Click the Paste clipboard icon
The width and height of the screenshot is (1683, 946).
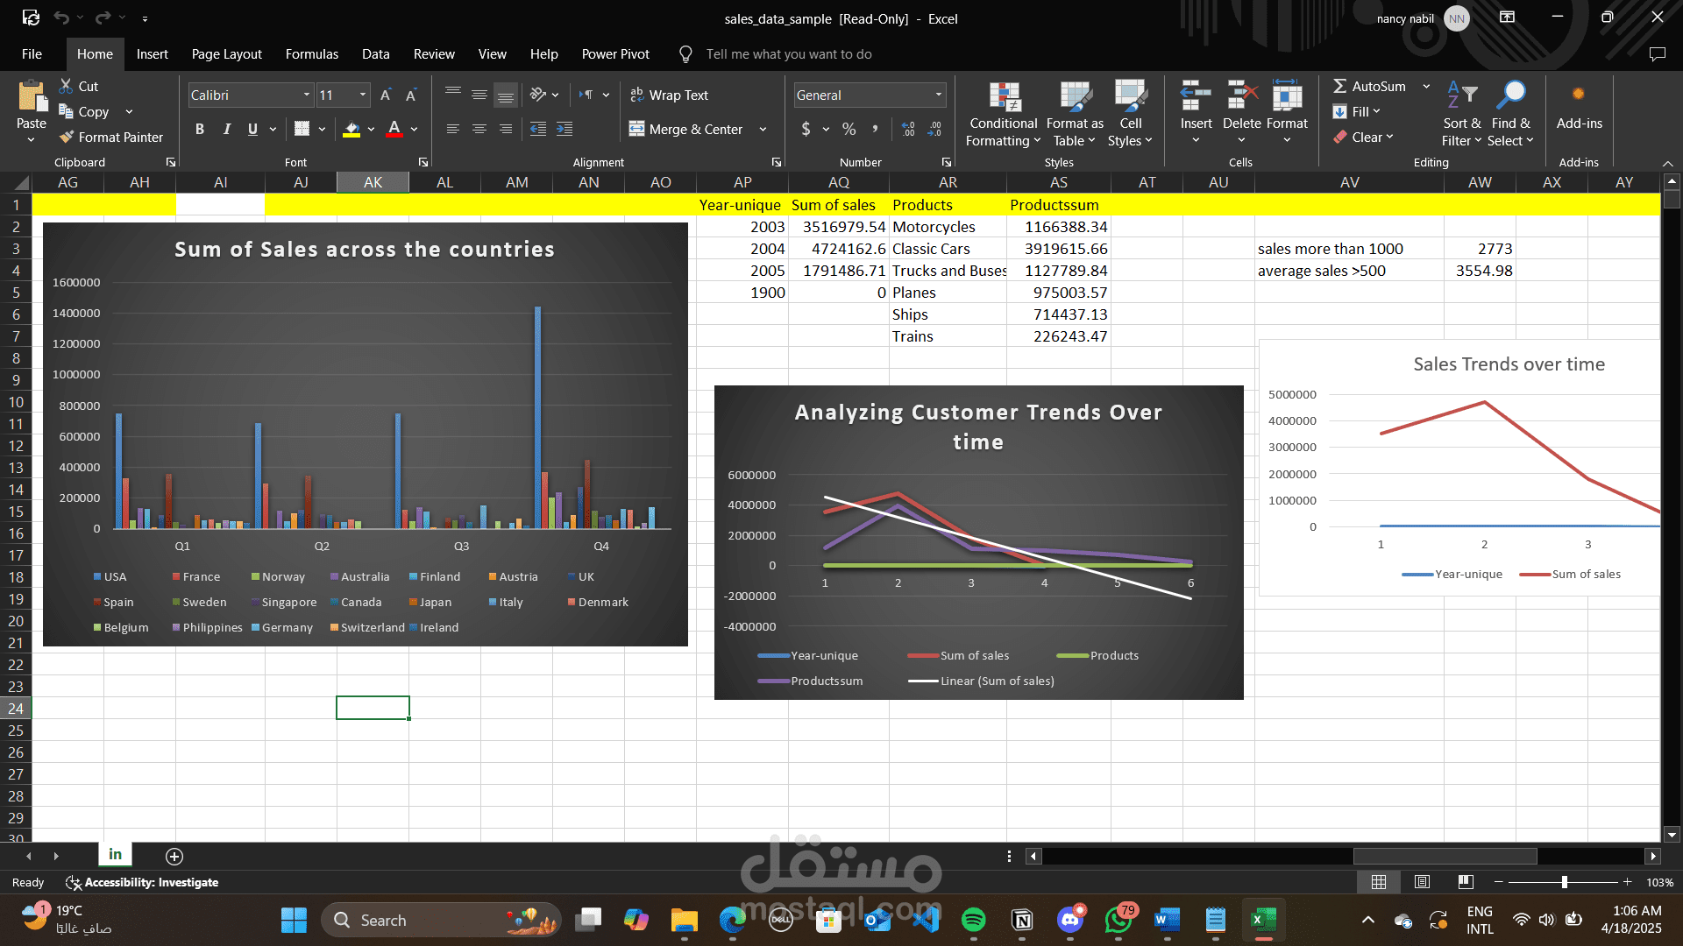(32, 96)
